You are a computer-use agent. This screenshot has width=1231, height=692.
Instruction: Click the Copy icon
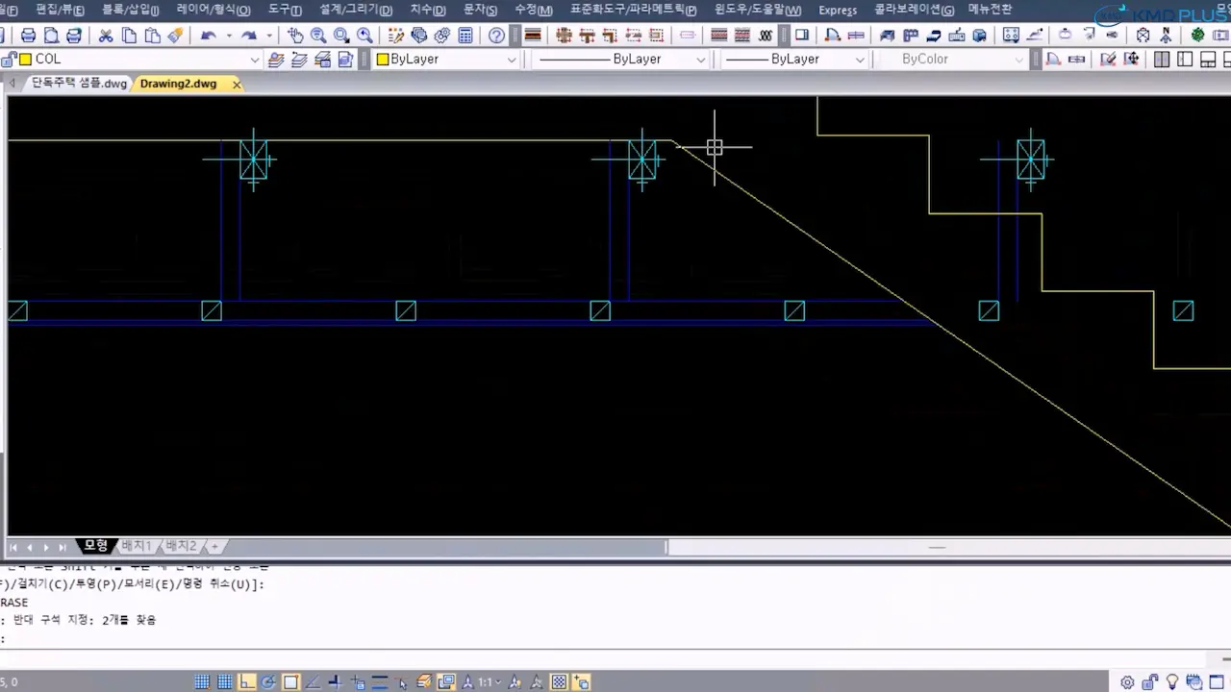[x=129, y=36]
